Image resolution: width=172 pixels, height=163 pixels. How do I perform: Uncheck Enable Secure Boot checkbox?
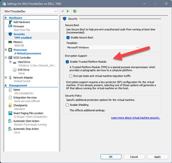(x=68, y=38)
